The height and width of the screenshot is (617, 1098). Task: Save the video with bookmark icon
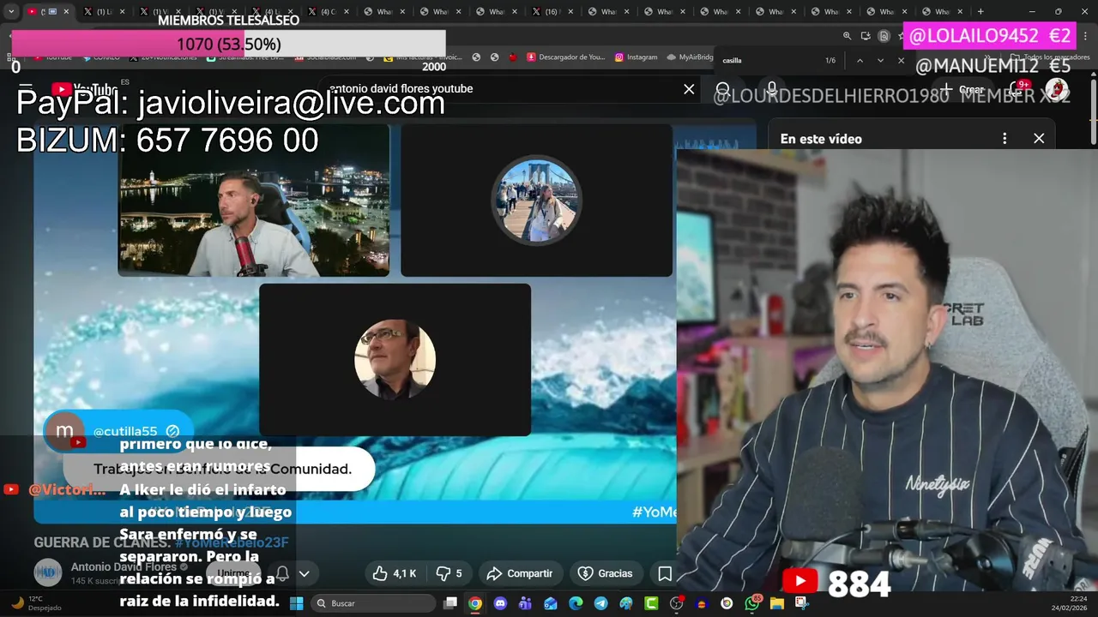pyautogui.click(x=665, y=573)
